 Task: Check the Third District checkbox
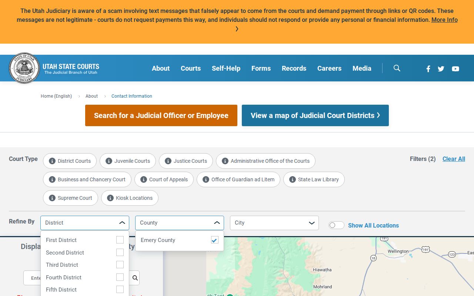pyautogui.click(x=120, y=265)
